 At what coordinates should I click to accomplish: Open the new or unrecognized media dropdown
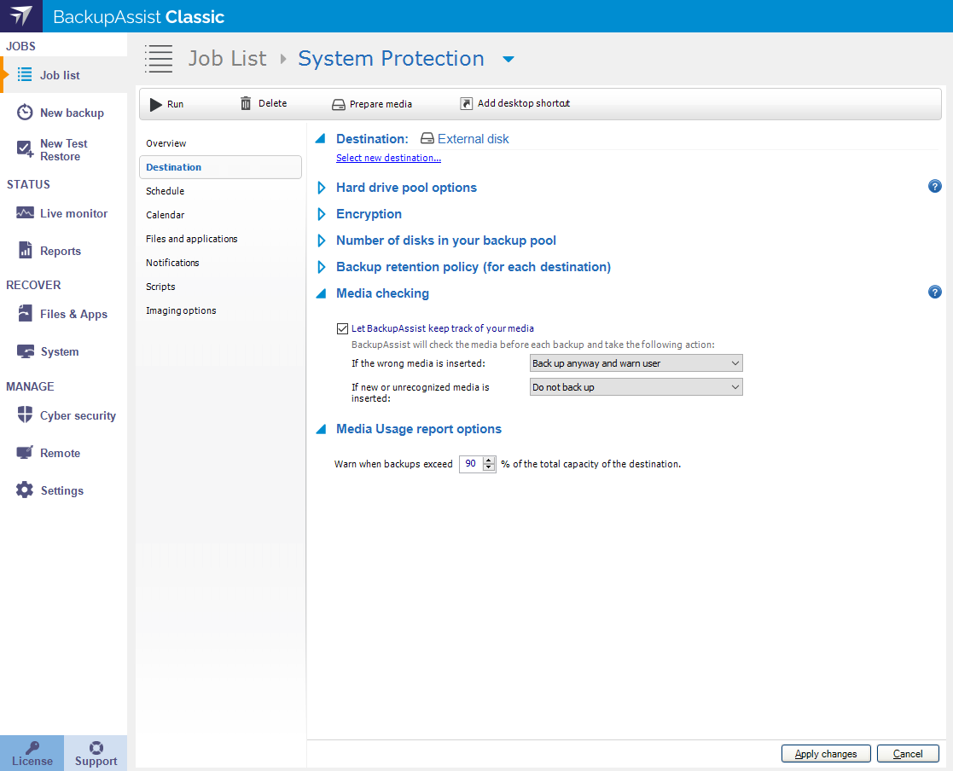635,387
